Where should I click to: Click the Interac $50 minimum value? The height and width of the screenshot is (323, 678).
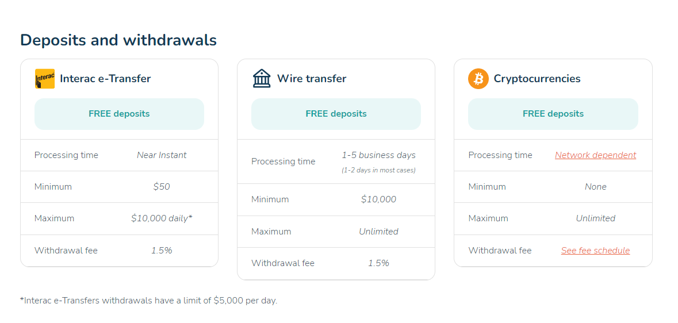click(162, 187)
